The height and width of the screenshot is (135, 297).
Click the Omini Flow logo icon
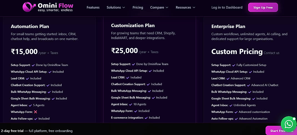(x=29, y=7)
